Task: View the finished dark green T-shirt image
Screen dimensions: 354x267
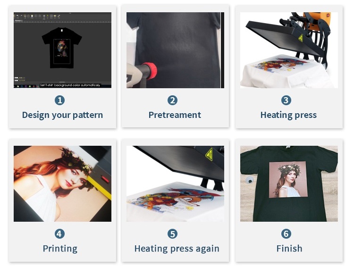Action: (289, 184)
